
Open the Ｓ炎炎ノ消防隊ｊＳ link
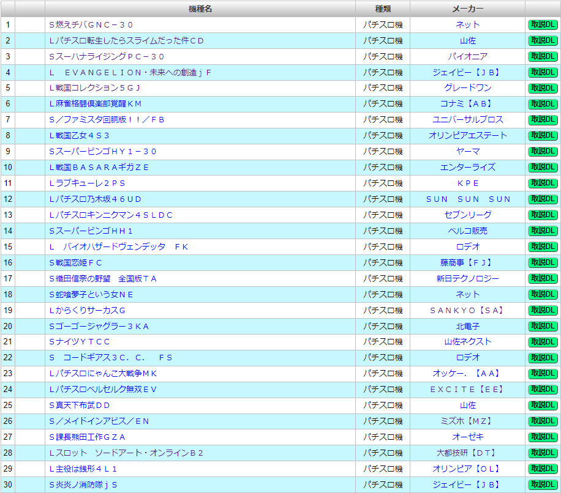[x=83, y=485]
